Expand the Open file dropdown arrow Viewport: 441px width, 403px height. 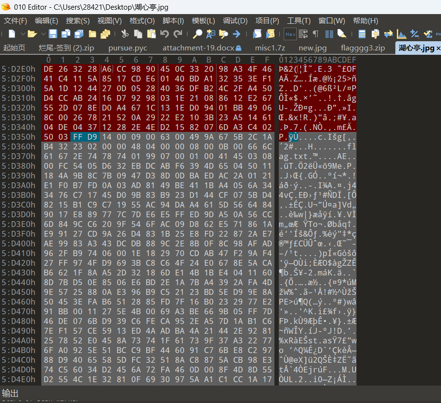click(43, 34)
